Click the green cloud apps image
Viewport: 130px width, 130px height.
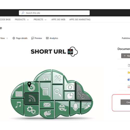[52, 94]
